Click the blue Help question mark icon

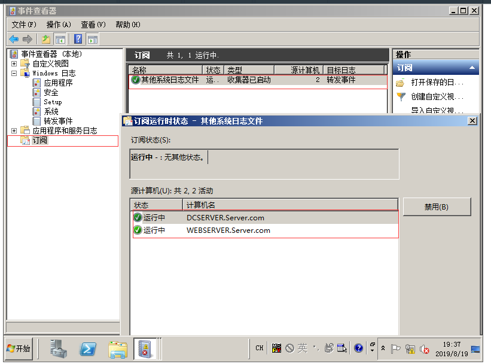(78, 40)
